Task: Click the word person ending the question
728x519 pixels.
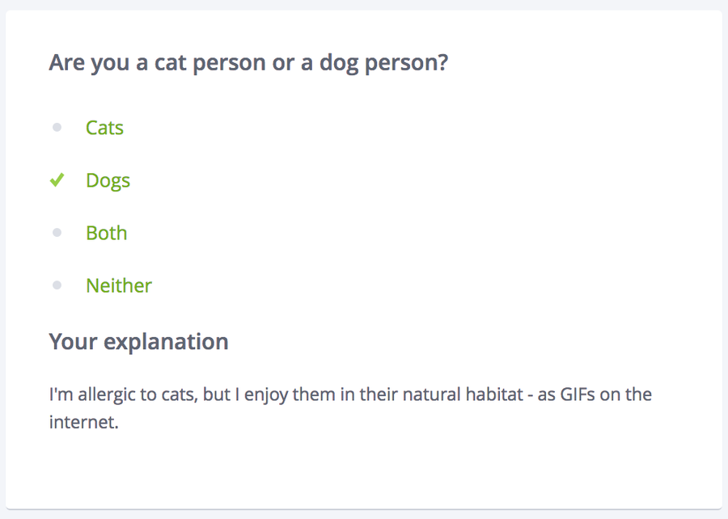Action: tap(404, 62)
